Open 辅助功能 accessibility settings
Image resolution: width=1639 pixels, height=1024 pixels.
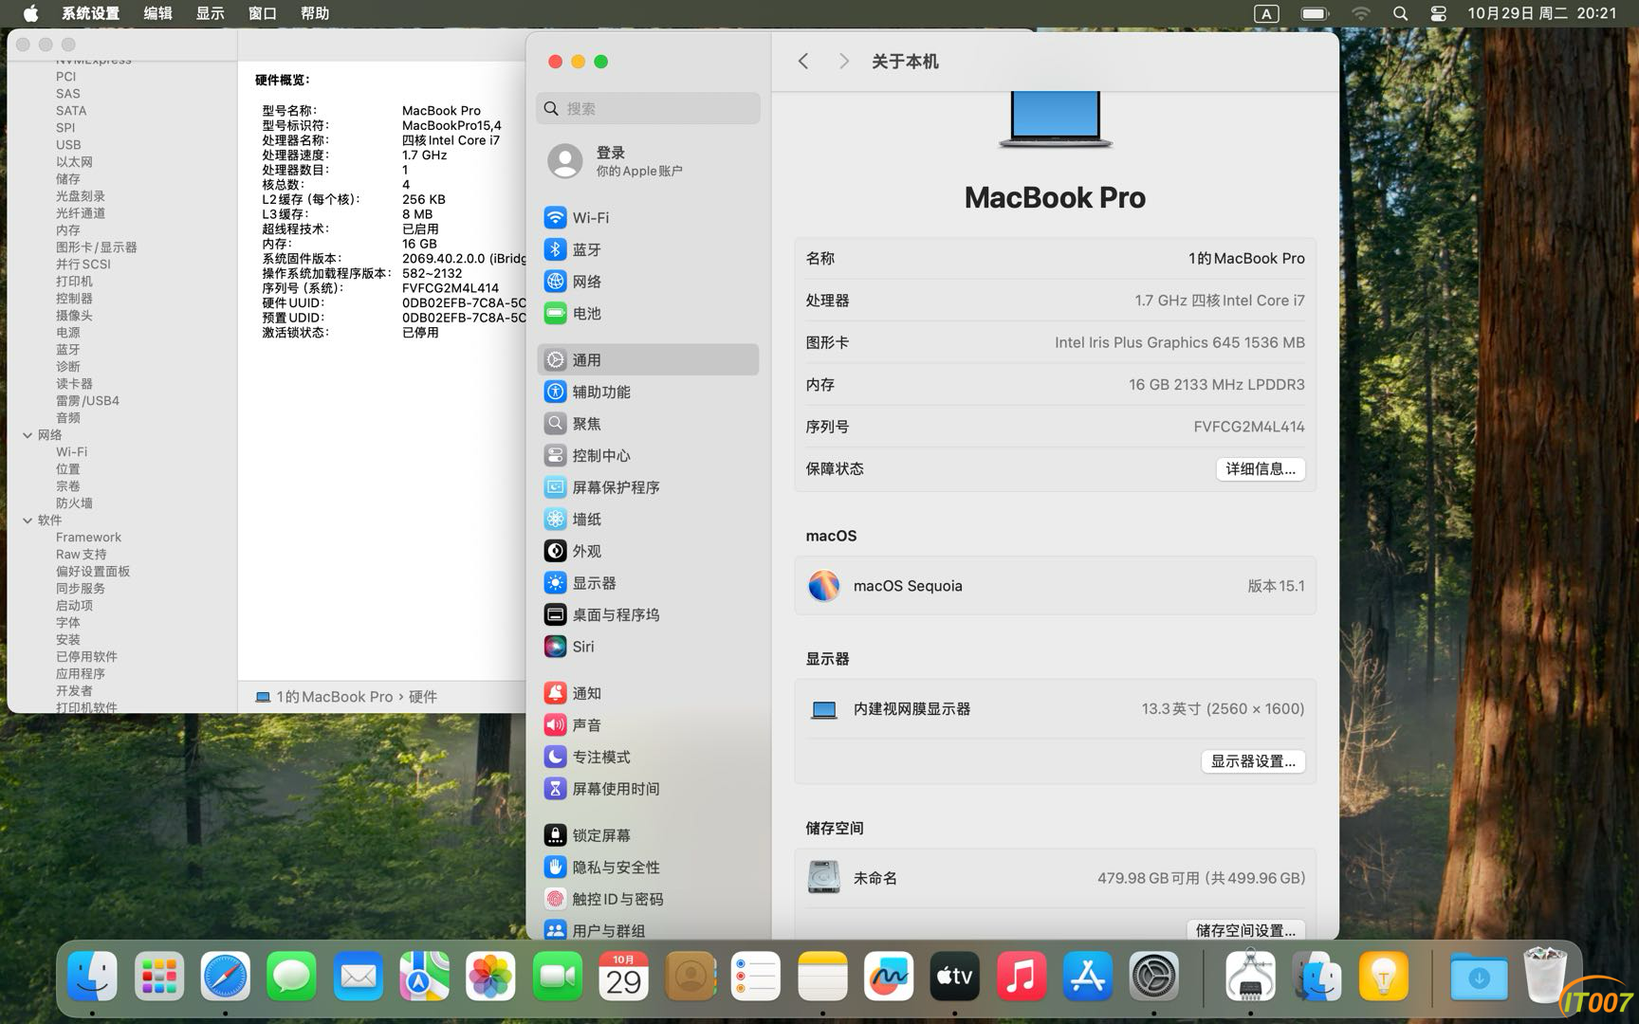click(648, 392)
